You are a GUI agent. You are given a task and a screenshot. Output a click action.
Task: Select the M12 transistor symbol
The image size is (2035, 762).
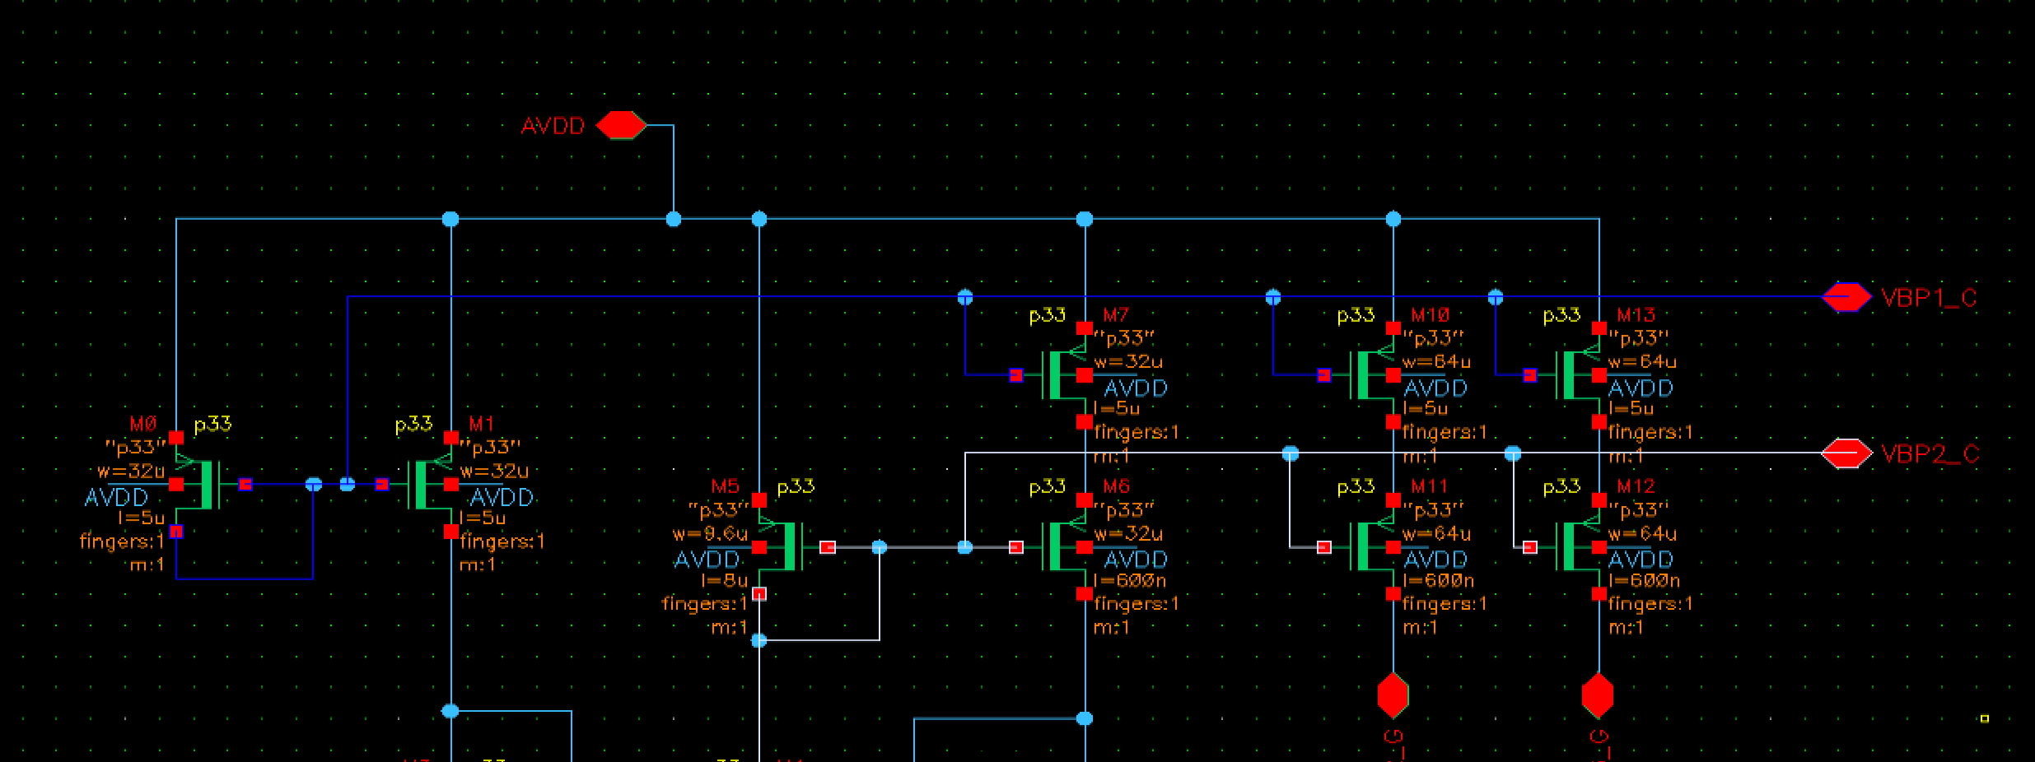1572,547
